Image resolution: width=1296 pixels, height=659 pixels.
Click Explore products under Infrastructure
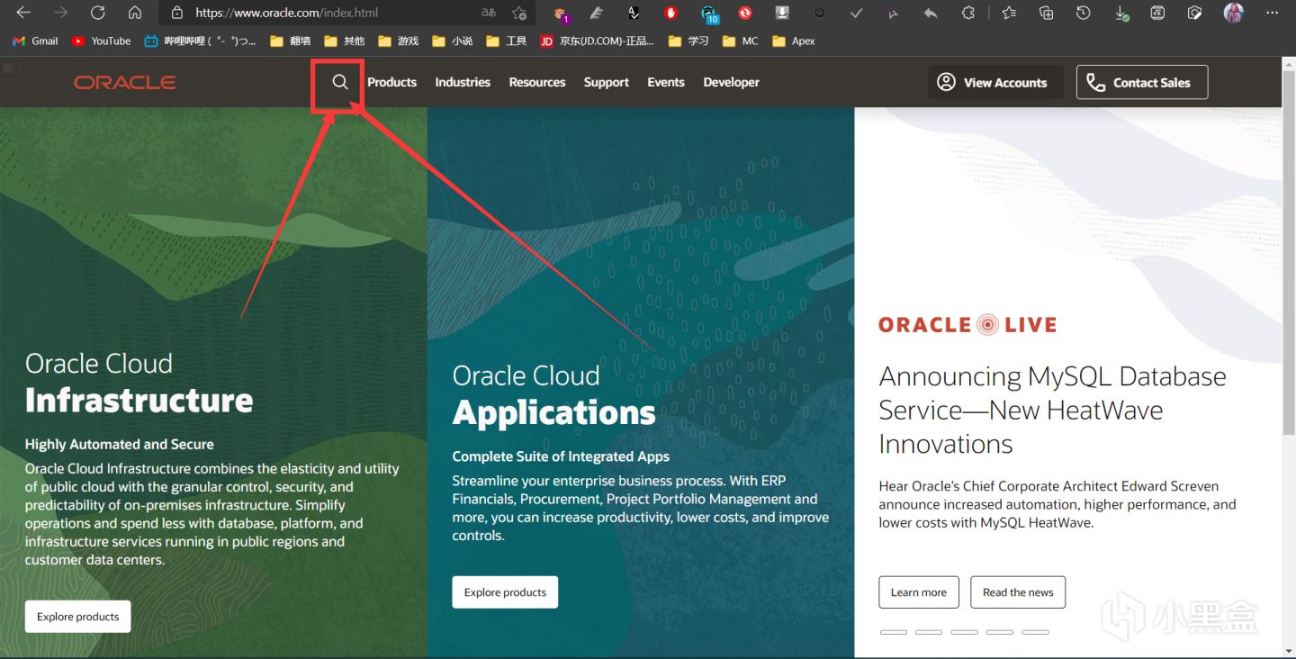(x=78, y=617)
